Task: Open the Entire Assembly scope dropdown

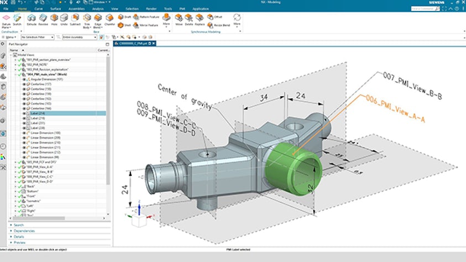Action: 80,37
